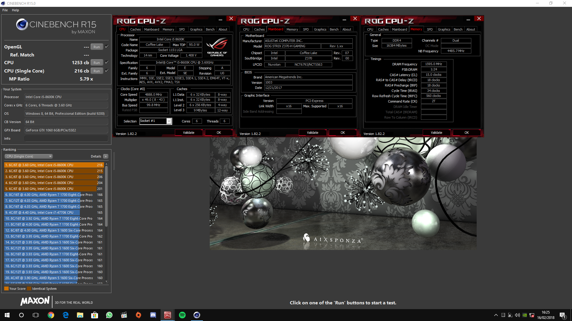
Task: Open the Help menu
Action: click(15, 10)
